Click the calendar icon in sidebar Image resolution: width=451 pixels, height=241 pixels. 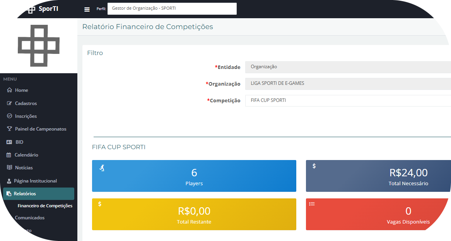(x=9, y=155)
